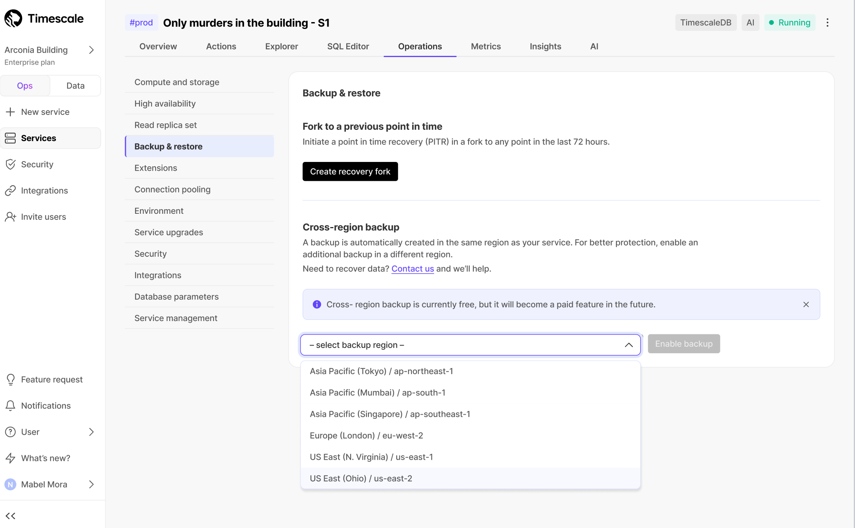
Task: Click the What's new lightning icon
Action: 10,458
